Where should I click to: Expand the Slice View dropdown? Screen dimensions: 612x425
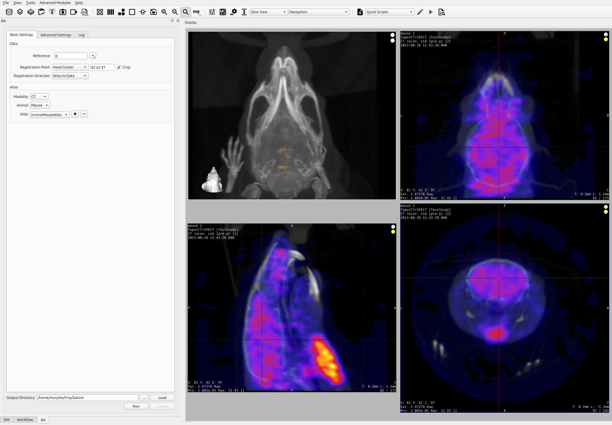click(268, 12)
